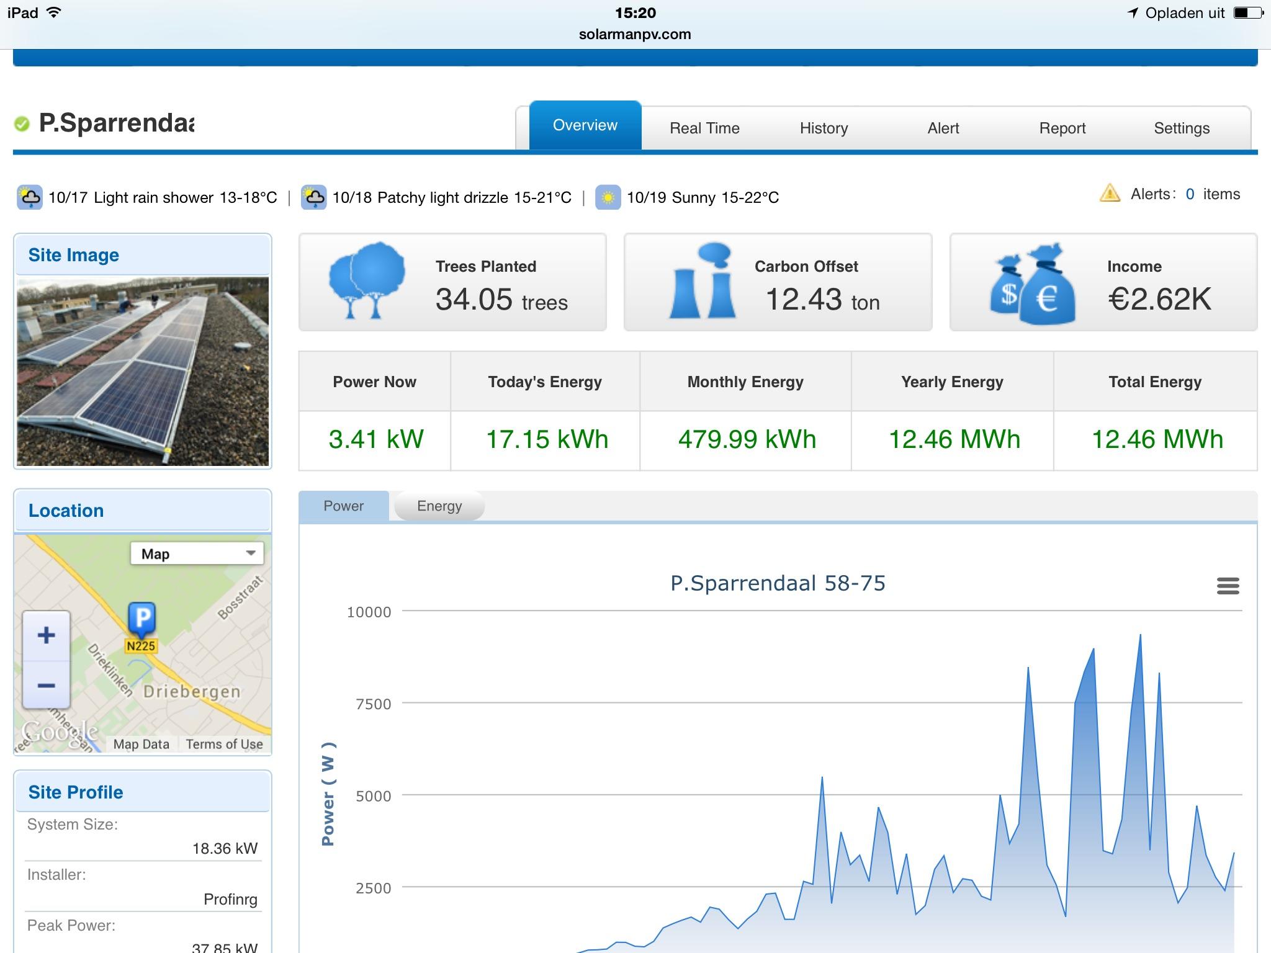Click the Site Image panel header
Viewport: 1271px width, 953px height.
[x=143, y=255]
